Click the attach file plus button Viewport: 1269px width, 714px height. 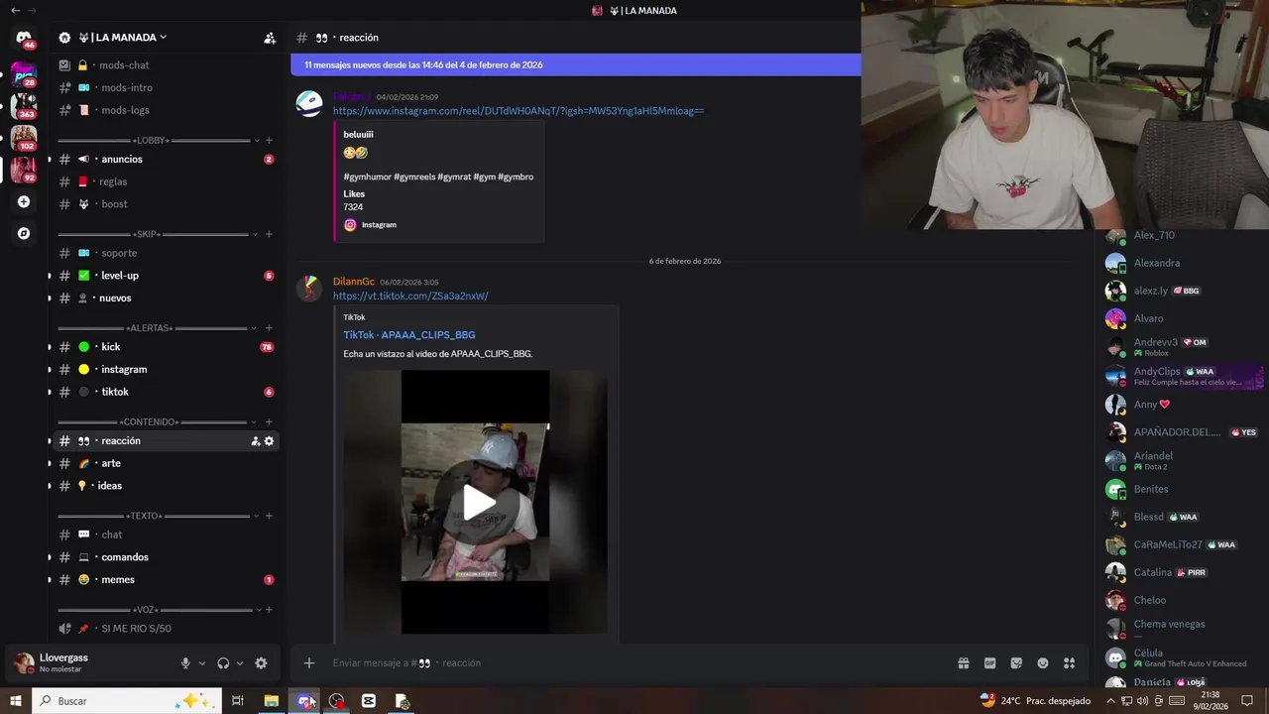click(x=309, y=663)
